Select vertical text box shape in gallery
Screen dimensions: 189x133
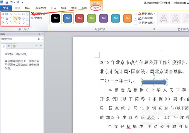(x=7, y=14)
